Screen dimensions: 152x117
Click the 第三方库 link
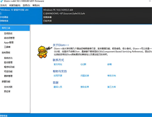tap(111, 87)
